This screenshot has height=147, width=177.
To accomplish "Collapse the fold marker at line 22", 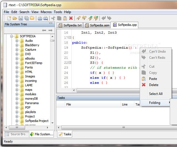I will coord(70,63).
